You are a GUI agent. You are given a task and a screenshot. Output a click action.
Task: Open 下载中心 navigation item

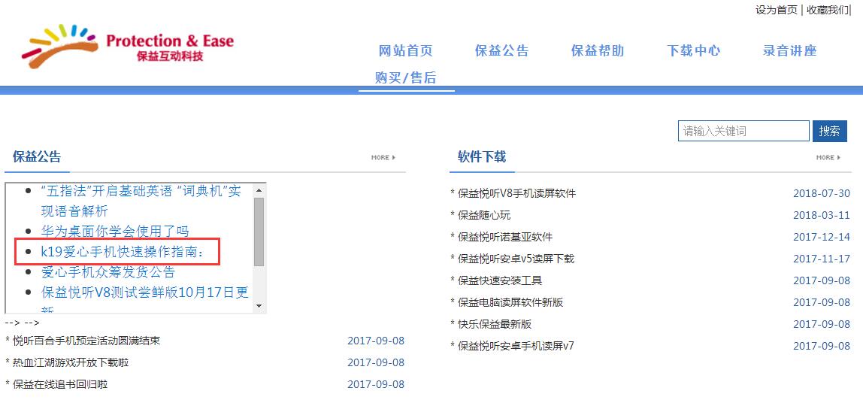pos(693,51)
